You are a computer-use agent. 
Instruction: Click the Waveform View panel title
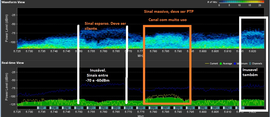(x=13, y=2)
